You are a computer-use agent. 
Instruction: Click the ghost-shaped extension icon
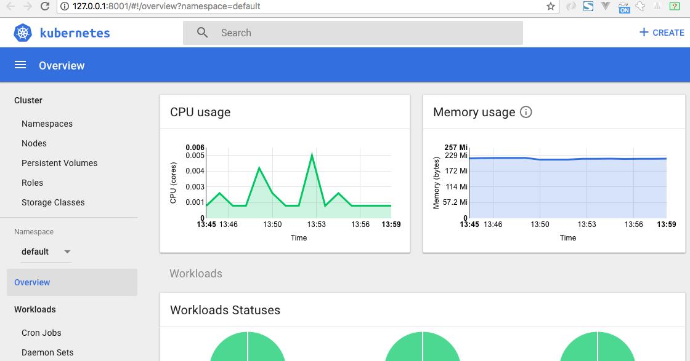point(640,7)
